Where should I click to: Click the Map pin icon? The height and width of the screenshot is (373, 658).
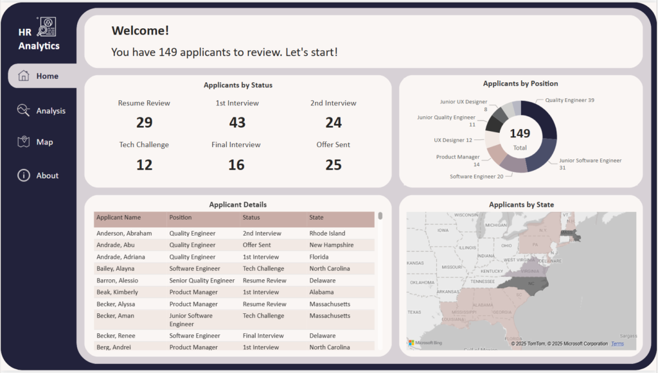coord(24,142)
